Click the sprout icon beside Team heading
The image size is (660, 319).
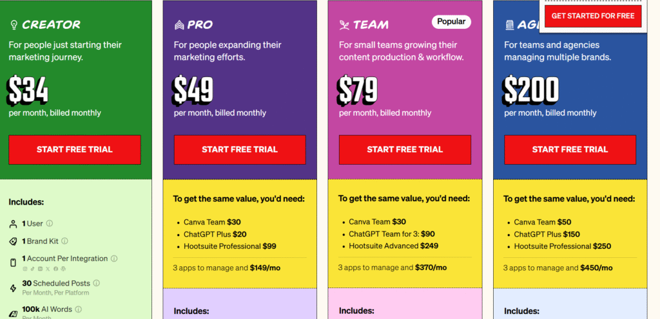[x=344, y=25]
